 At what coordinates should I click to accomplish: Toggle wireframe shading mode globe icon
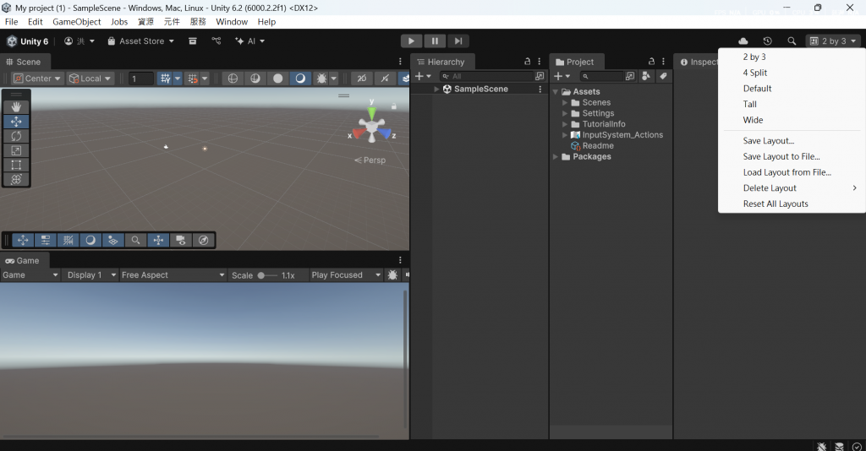233,79
